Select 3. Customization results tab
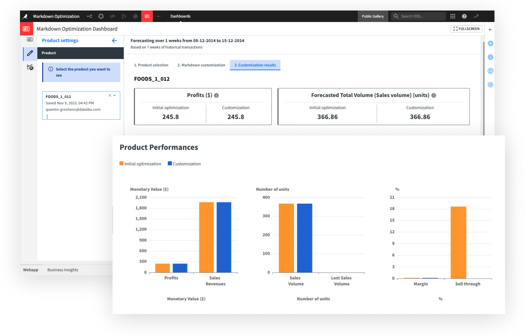This screenshot has width=525, height=336. (255, 65)
